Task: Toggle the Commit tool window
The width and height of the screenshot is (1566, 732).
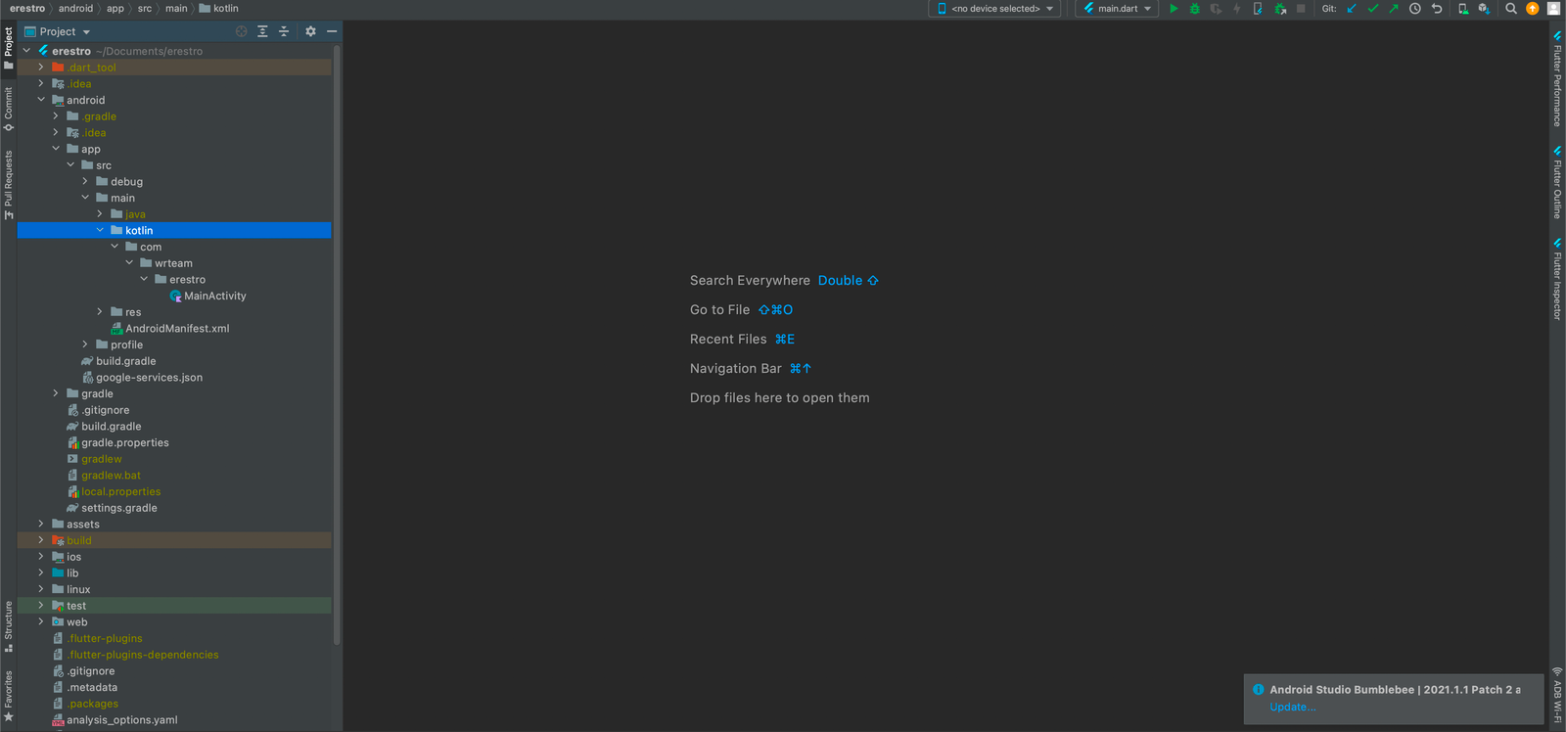Action: [x=9, y=109]
